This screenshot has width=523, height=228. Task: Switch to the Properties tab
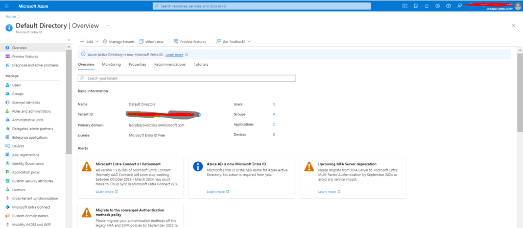click(x=137, y=64)
